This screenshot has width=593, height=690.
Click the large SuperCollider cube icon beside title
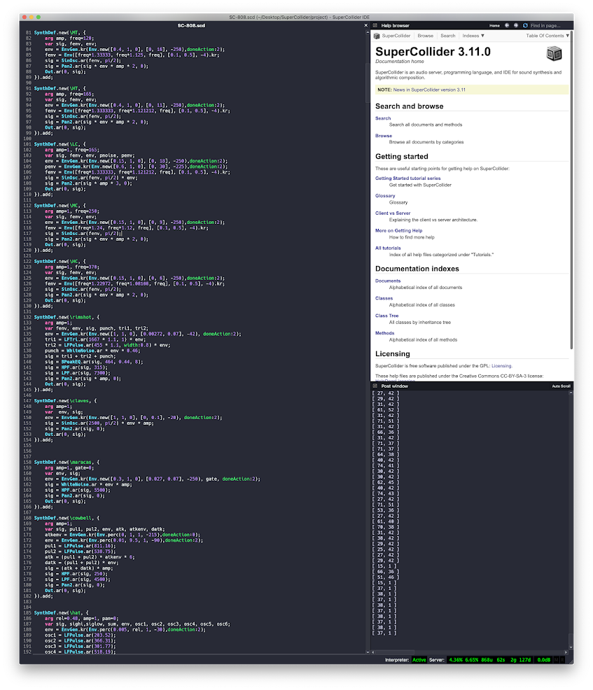[x=554, y=54]
